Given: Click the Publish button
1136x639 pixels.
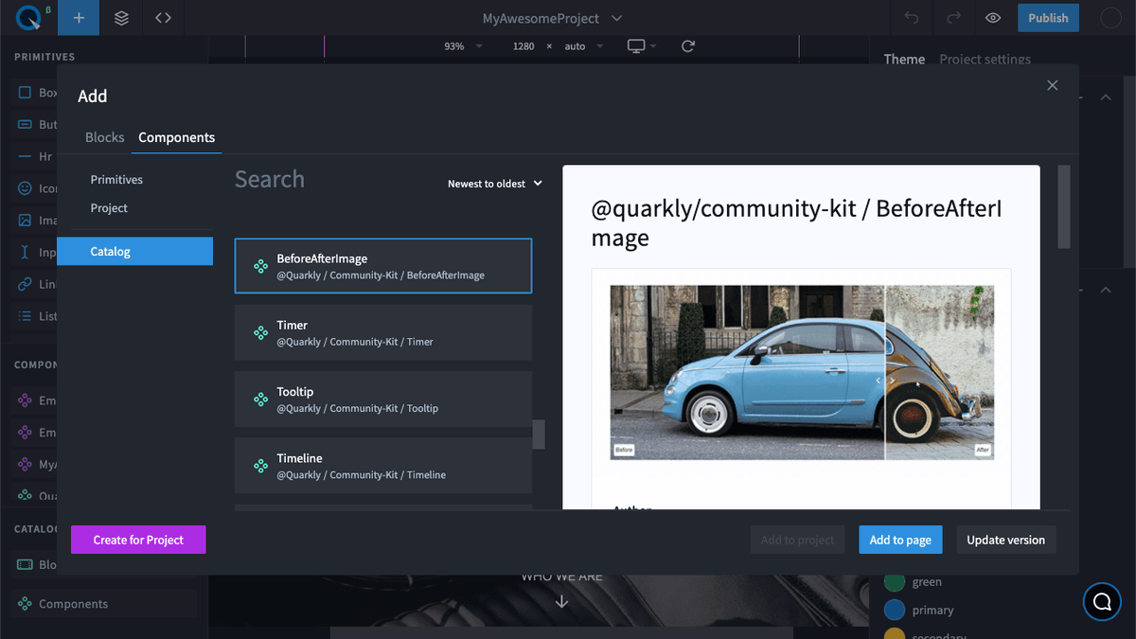Looking at the screenshot, I should click(x=1048, y=17).
